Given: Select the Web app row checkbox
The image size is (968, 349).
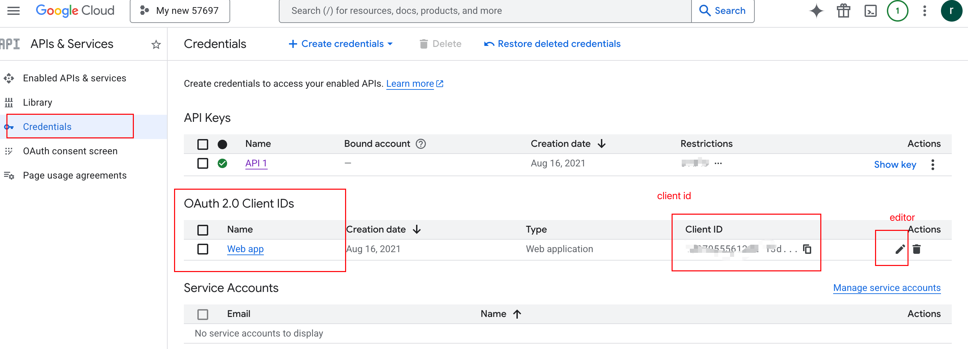Looking at the screenshot, I should 202,249.
